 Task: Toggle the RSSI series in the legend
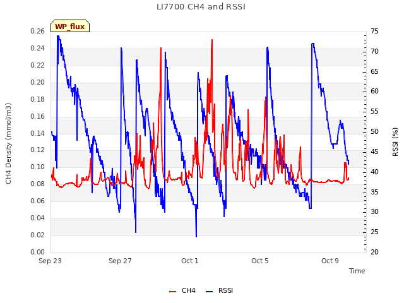pyautogui.click(x=219, y=290)
